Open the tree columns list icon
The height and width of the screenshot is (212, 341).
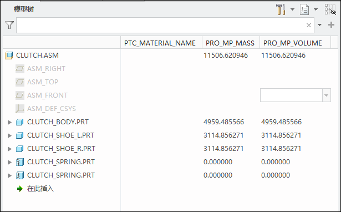[x=304, y=9]
